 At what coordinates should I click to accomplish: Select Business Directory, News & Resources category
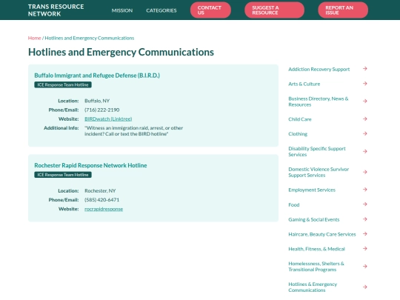tap(319, 101)
